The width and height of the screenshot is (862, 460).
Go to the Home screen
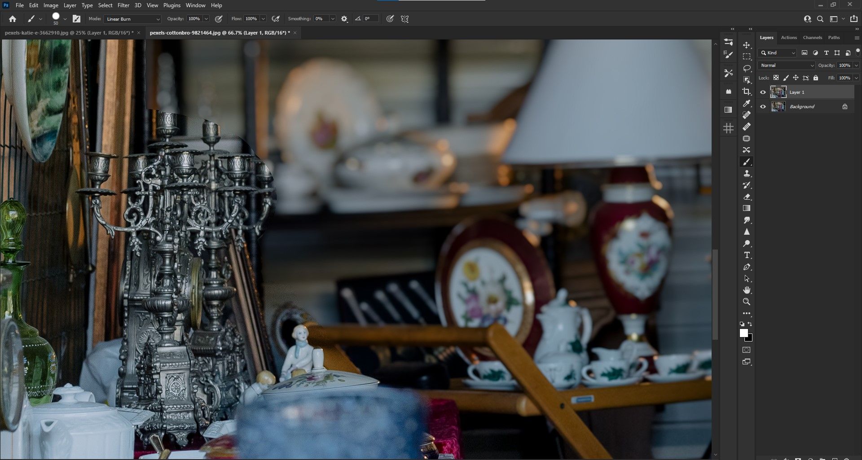[13, 19]
